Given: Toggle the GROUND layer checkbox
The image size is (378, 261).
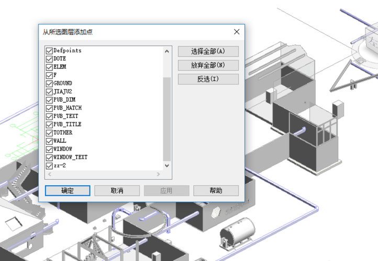Looking at the screenshot, I should (x=49, y=84).
